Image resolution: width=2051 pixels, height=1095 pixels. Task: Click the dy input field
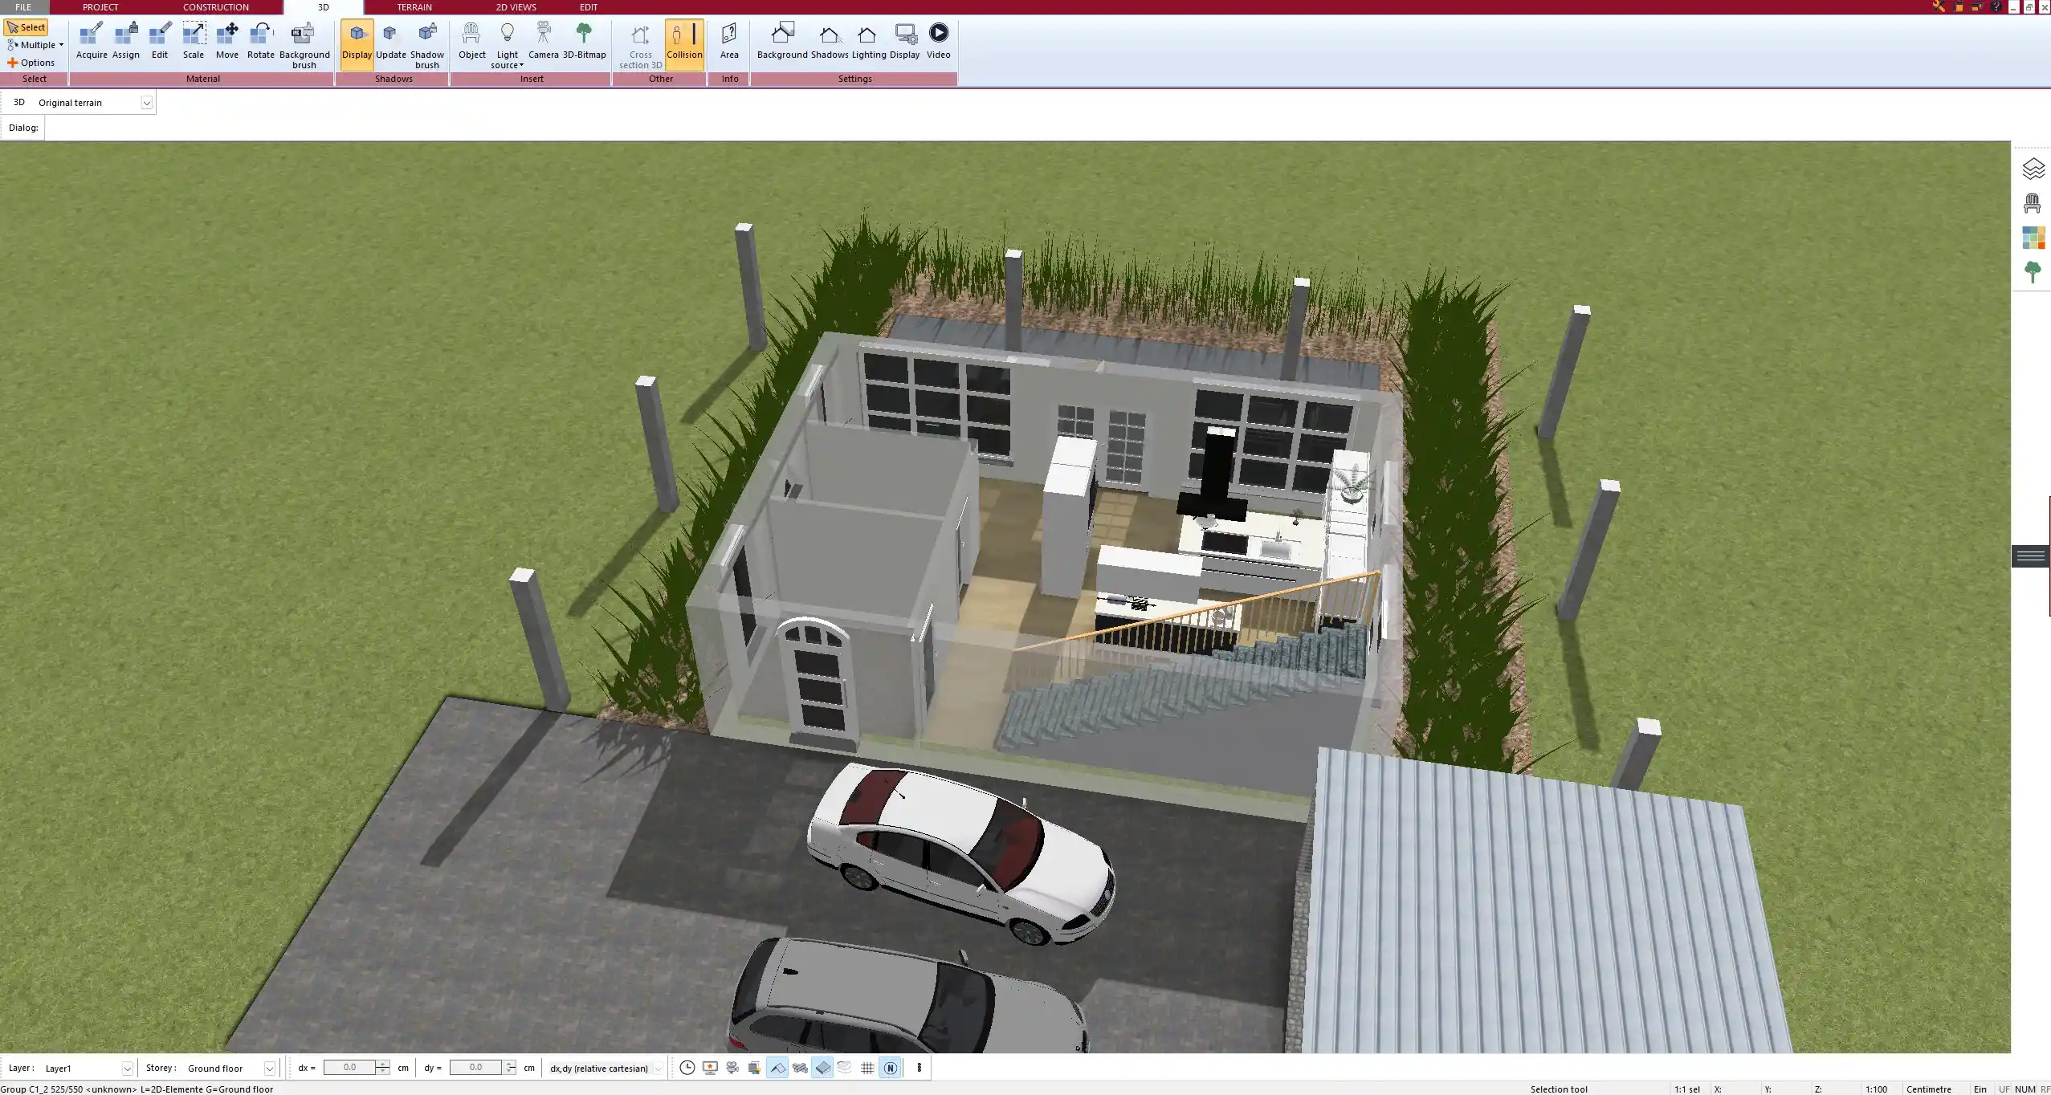click(475, 1068)
